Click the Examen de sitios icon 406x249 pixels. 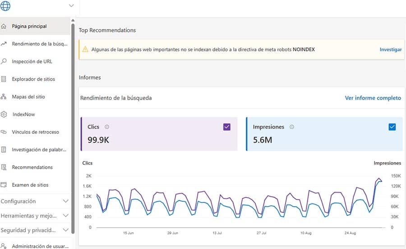click(x=4, y=185)
